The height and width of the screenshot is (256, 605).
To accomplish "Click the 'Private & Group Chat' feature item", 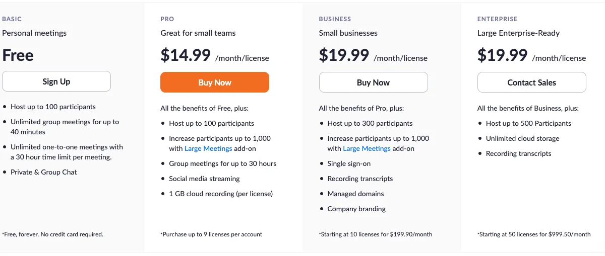I will coord(44,172).
